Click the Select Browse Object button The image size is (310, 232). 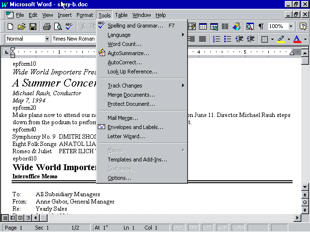pos(305,202)
